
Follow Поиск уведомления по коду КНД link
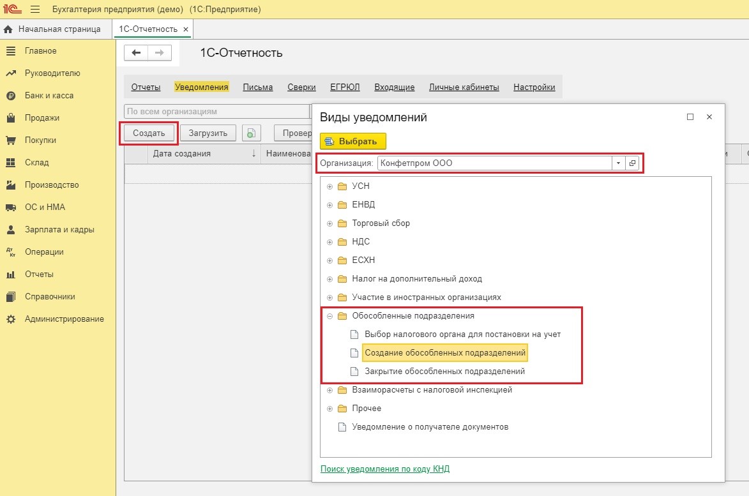384,469
